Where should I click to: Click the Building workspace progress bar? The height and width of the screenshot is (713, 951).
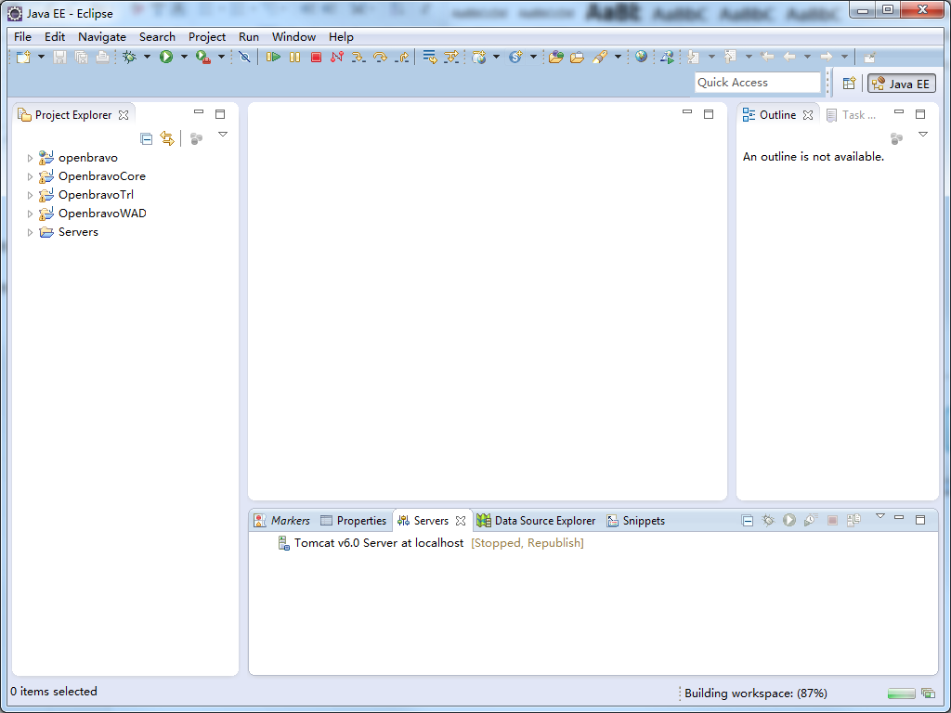click(901, 694)
